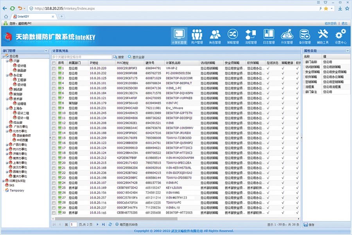Tick the checkbox for row 1 VM-XP-2
This screenshot has height=235, width=352.
point(54,69)
